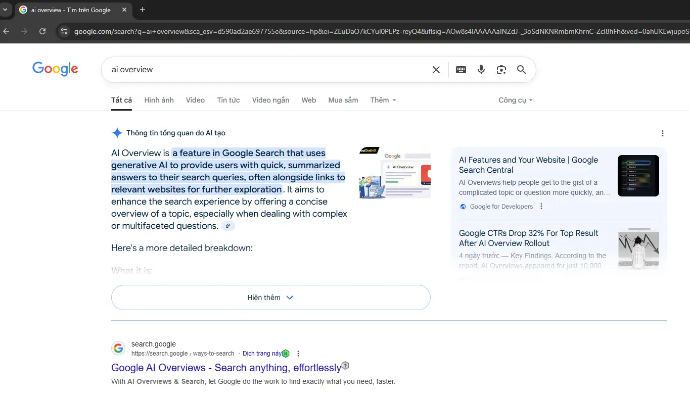This screenshot has height=400, width=690.
Task: Click the 'Here's a more detailed breakdown:' text
Action: coord(182,248)
